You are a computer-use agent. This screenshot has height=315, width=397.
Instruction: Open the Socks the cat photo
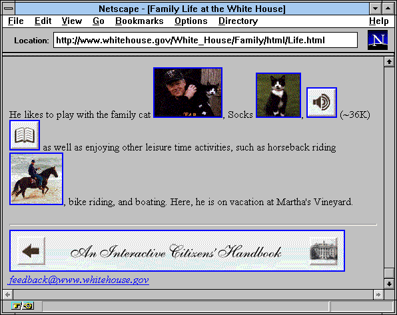(278, 95)
